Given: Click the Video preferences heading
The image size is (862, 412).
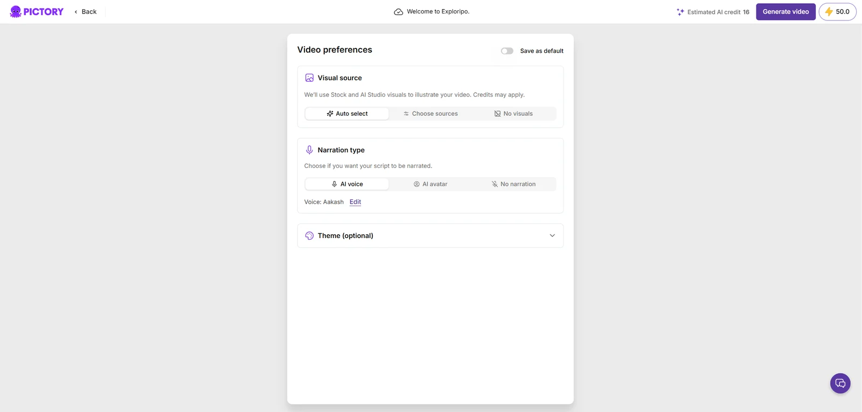Looking at the screenshot, I should tap(335, 50).
